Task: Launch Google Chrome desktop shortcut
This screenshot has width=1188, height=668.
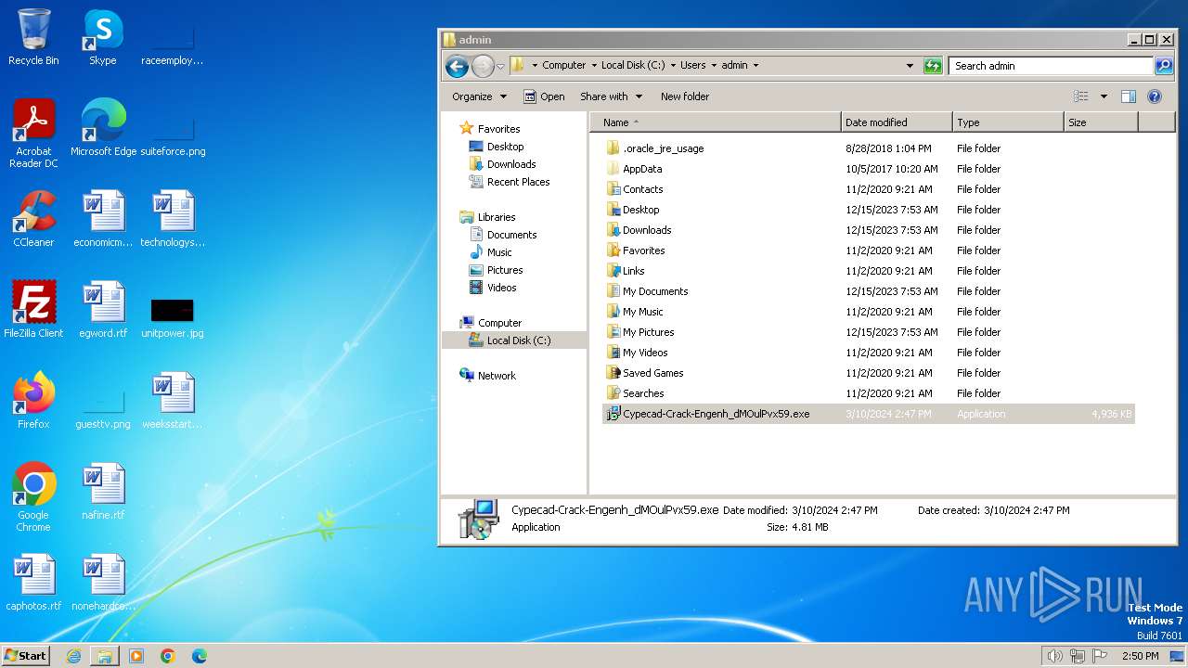Action: pos(33,497)
